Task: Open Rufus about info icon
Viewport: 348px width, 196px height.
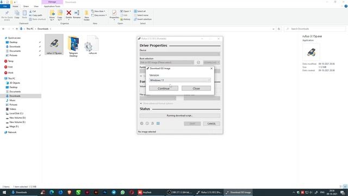Action: click(x=147, y=124)
